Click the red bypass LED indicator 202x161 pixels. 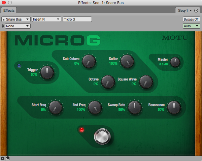tap(82, 130)
